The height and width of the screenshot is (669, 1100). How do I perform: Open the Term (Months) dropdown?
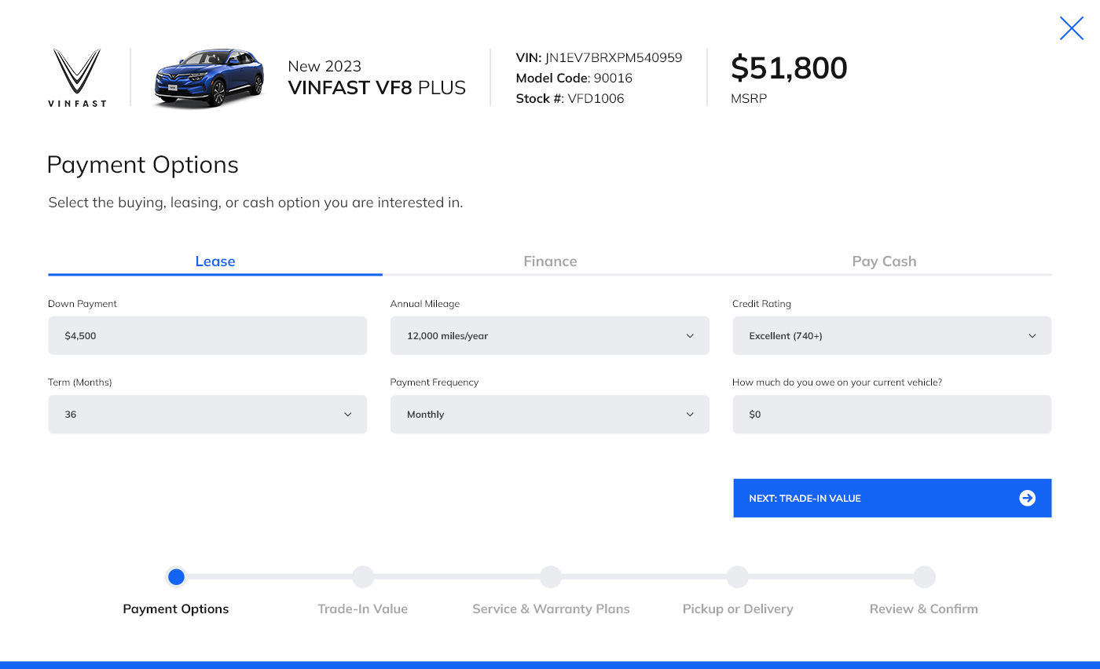coord(207,414)
